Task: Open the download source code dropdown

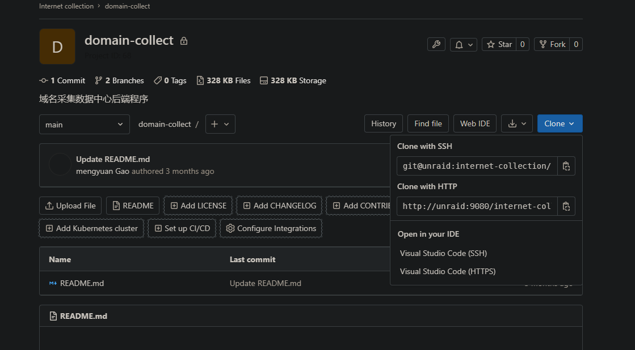Action: coord(517,123)
